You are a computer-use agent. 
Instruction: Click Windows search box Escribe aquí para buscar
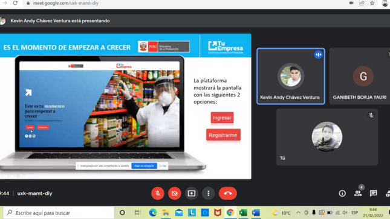click(x=59, y=213)
